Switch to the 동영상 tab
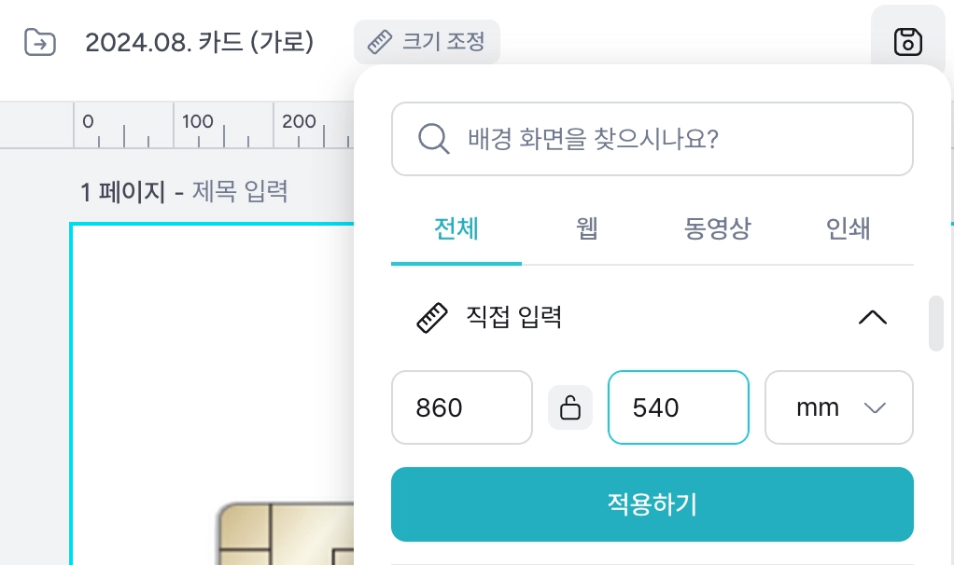Viewport: 954px width, 565px height. click(717, 229)
